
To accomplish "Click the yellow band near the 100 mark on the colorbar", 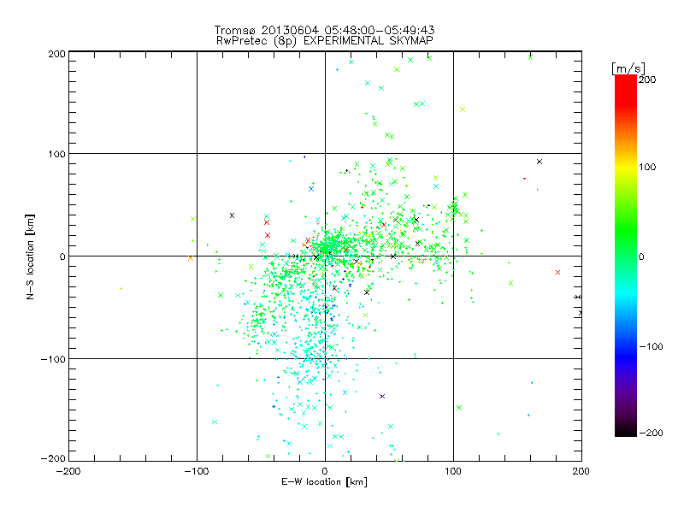I will pos(626,167).
